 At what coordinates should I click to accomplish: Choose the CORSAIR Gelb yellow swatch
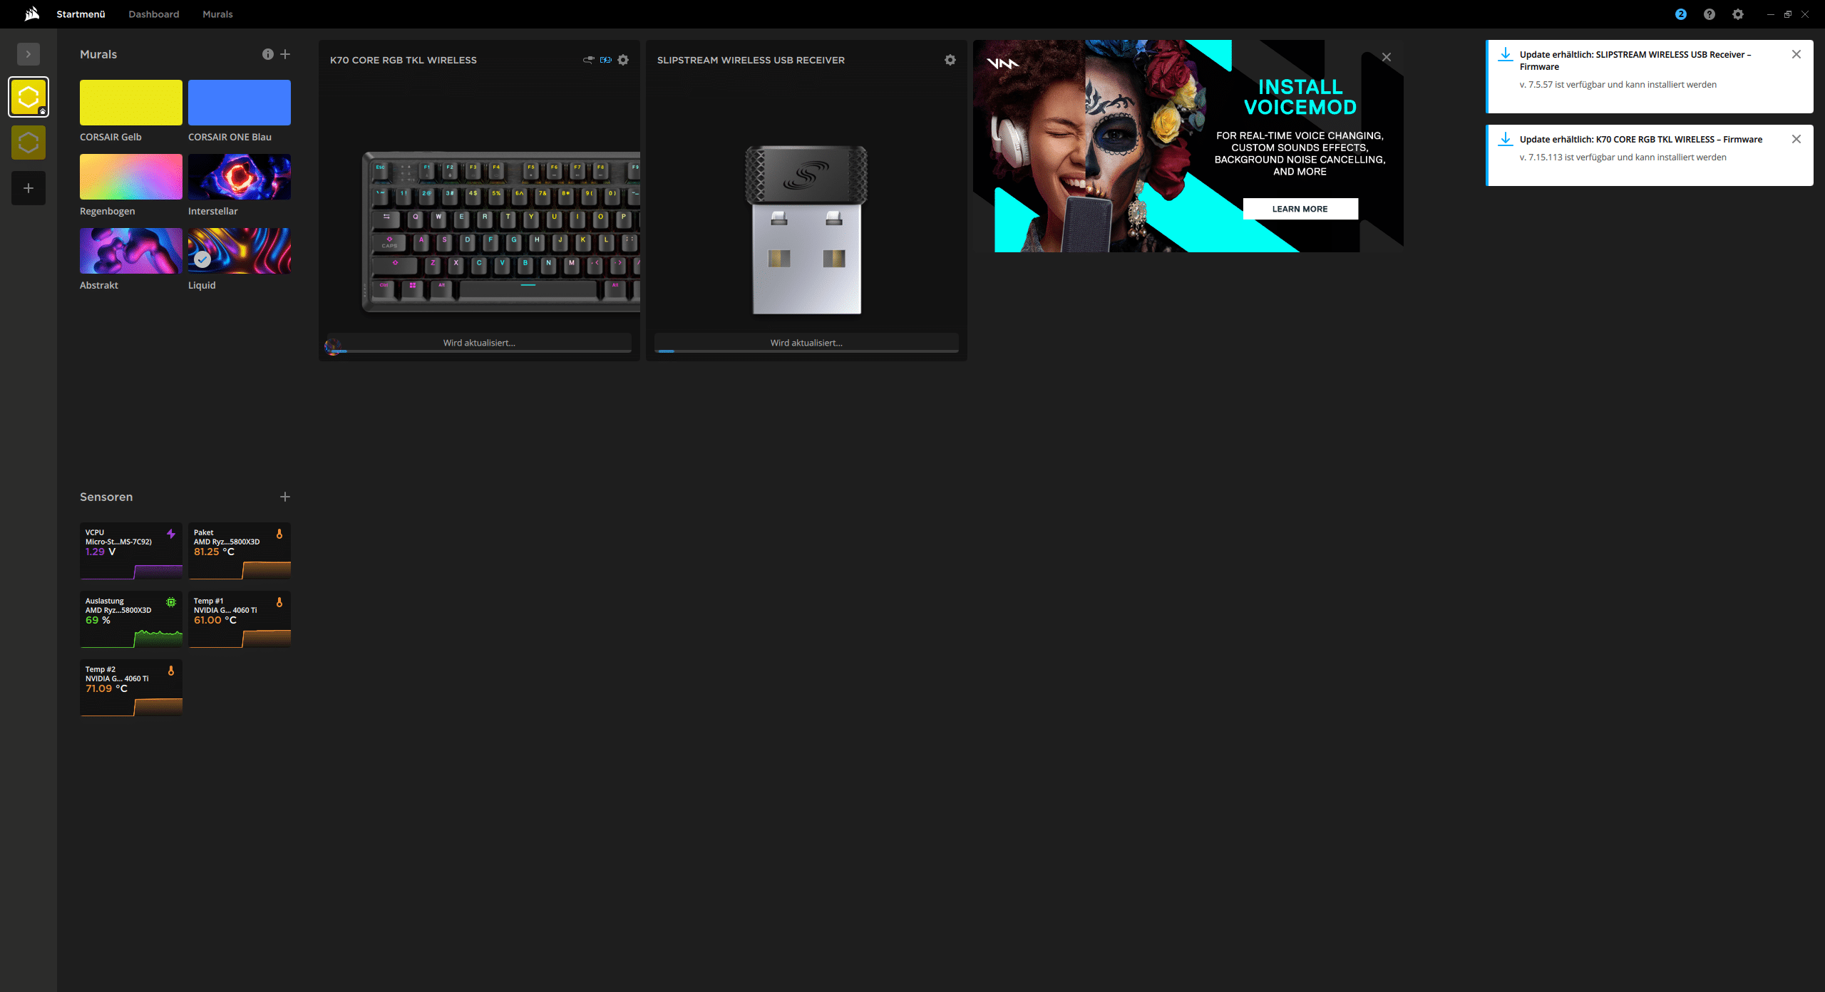tap(131, 103)
